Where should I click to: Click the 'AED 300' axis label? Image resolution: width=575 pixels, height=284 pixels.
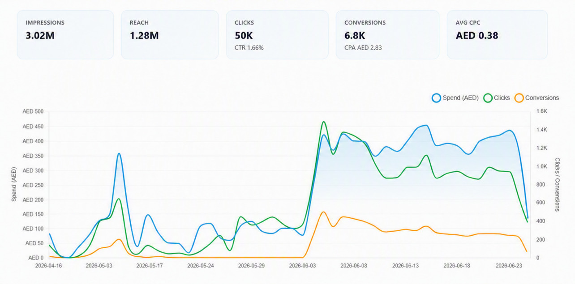click(x=33, y=170)
